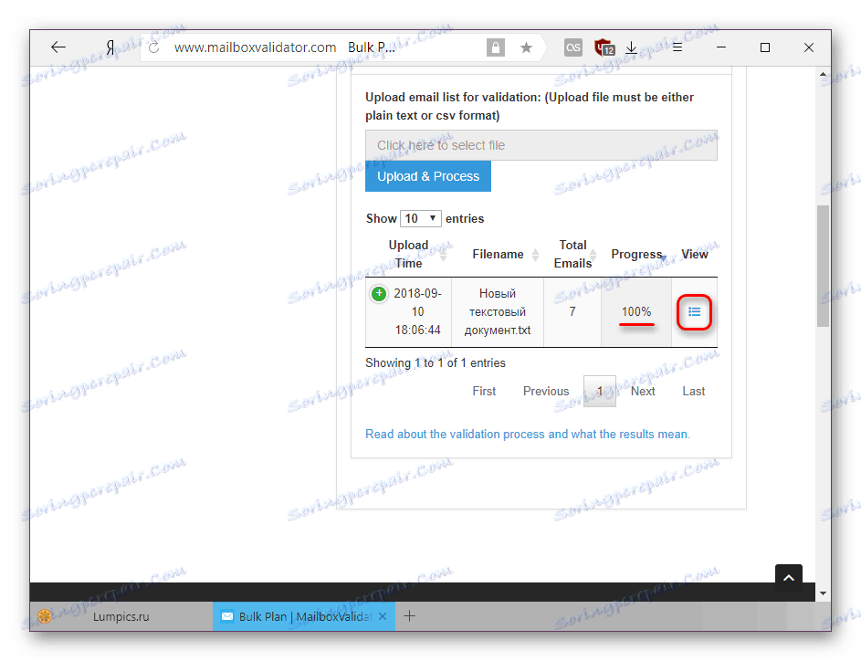Screen dimensions: 861x661
Task: Click the Upload & Process button
Action: pos(427,176)
